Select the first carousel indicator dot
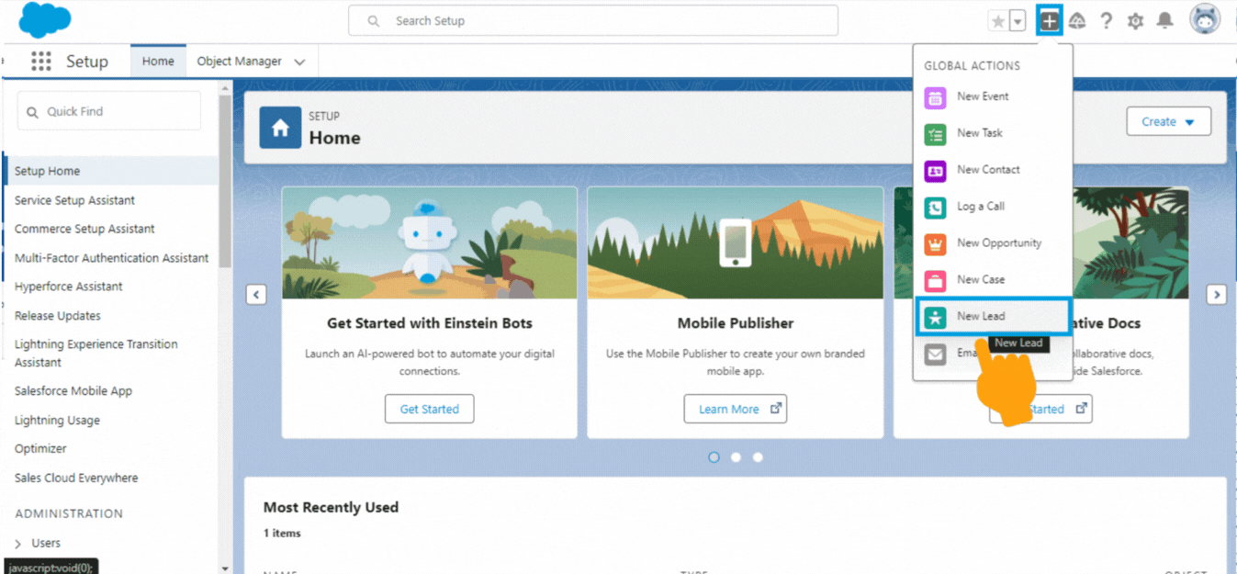 [x=714, y=457]
